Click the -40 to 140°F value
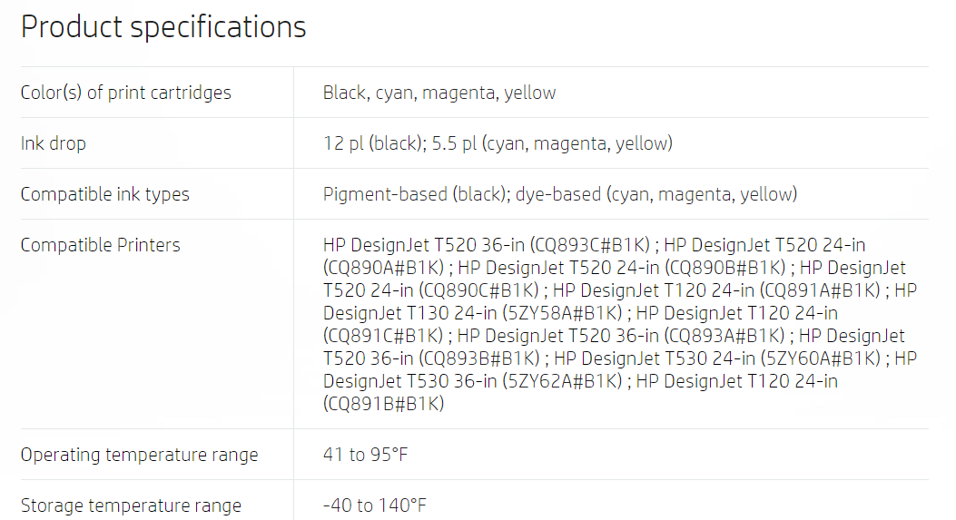 (374, 505)
